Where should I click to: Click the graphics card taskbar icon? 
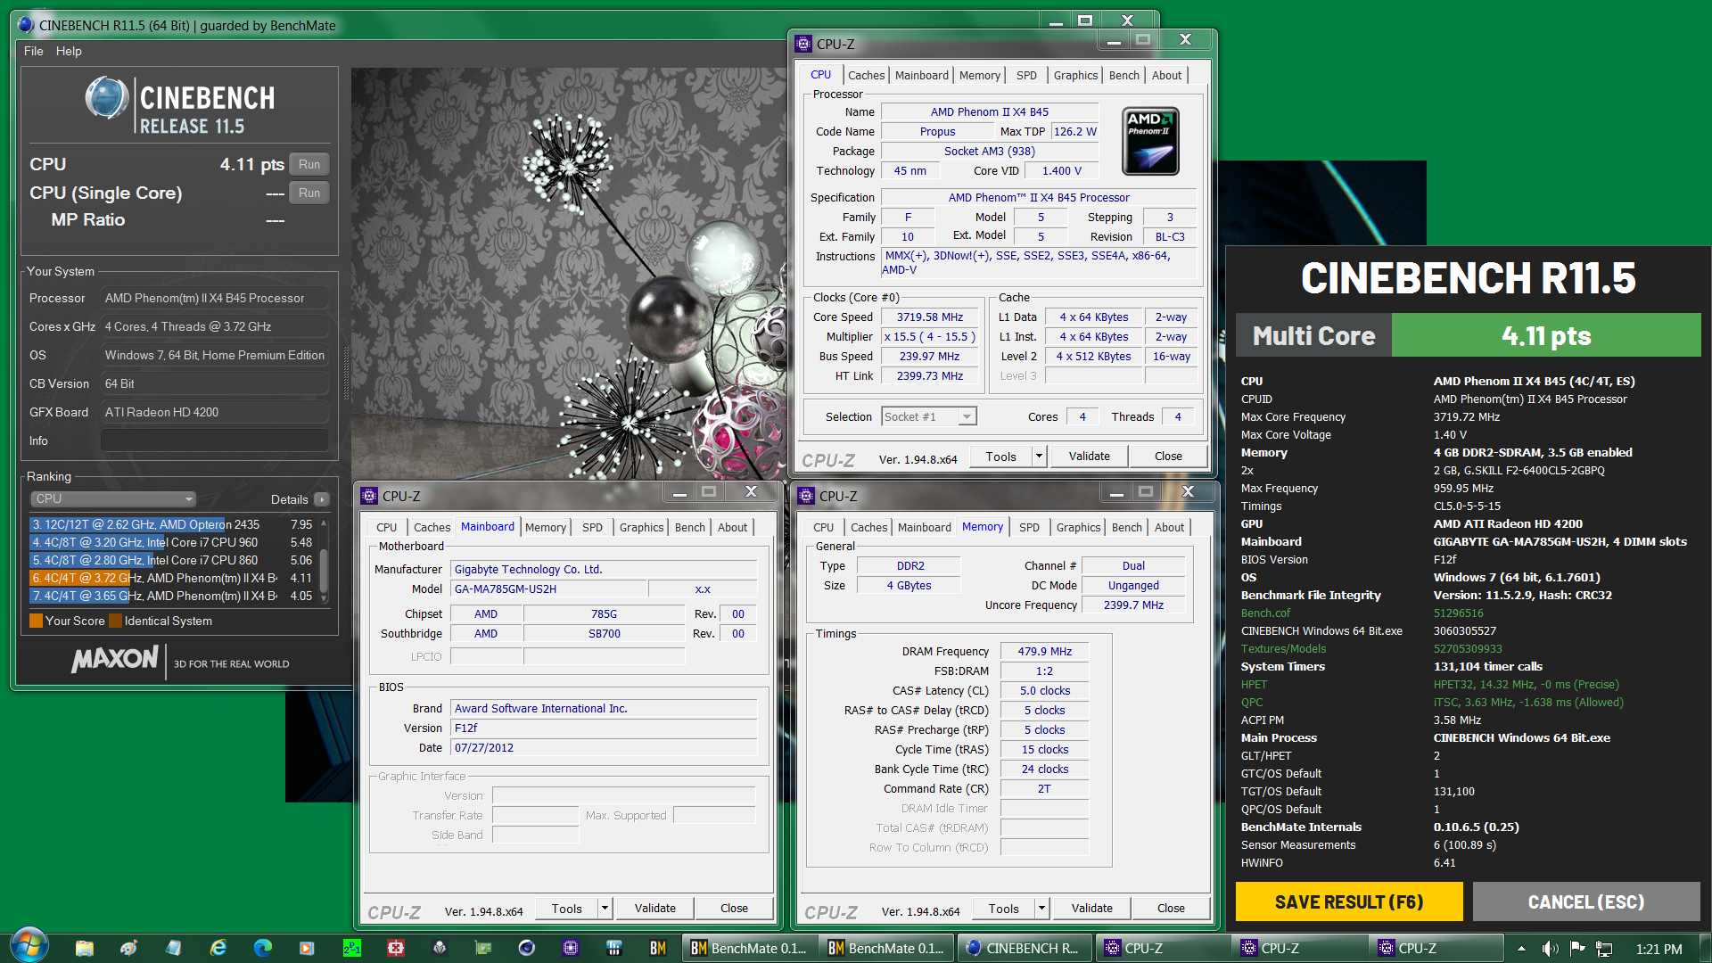tap(483, 948)
